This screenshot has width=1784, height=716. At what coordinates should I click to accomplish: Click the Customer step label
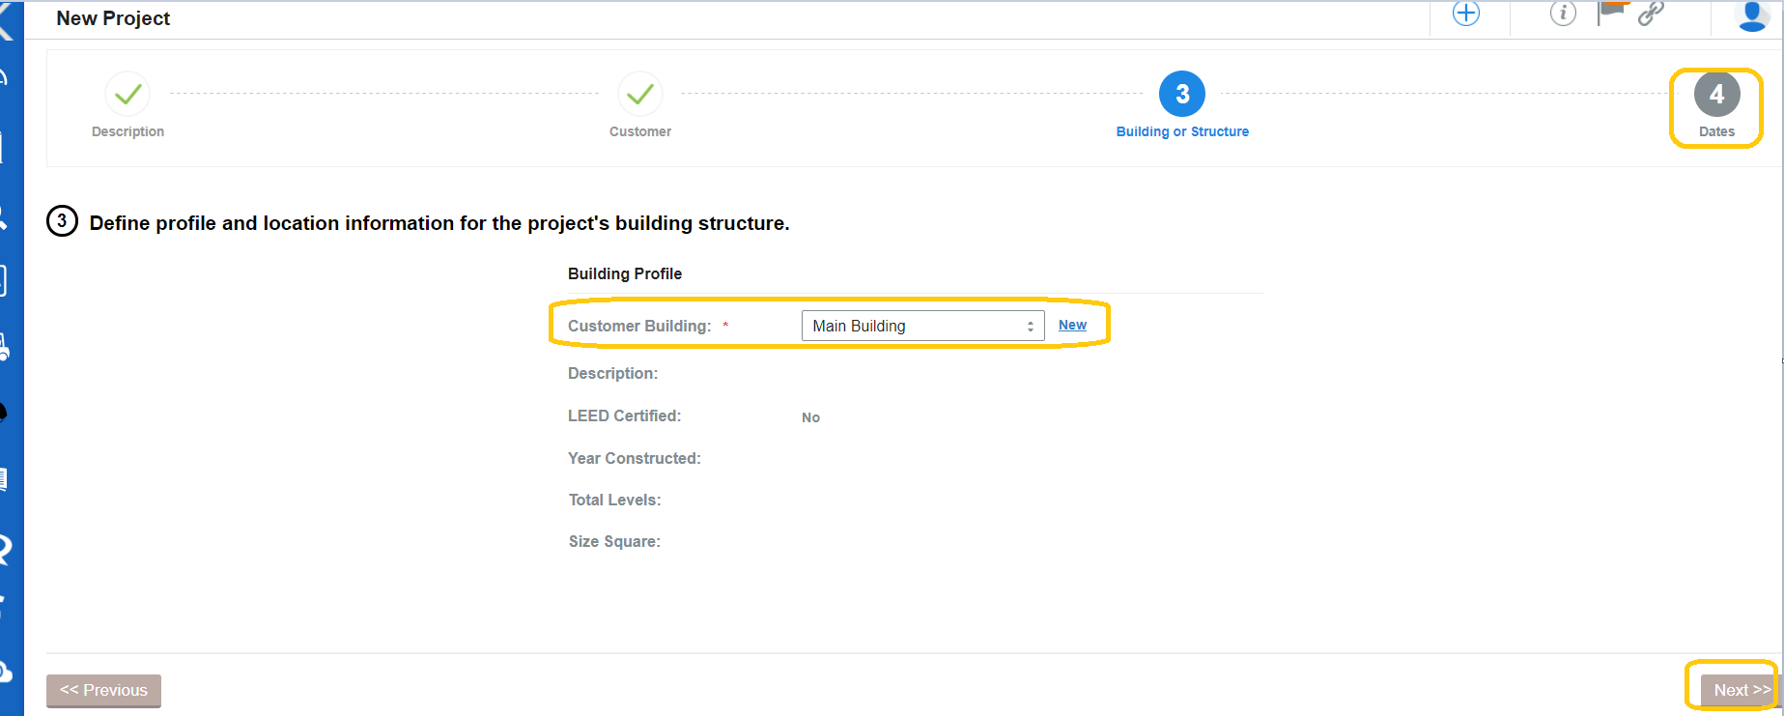click(640, 131)
